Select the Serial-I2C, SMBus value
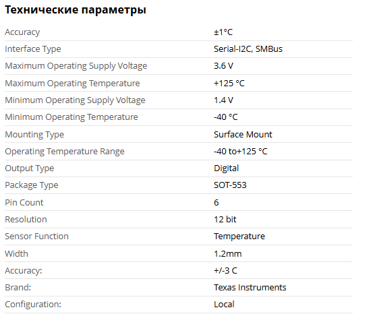This screenshot has height=314, width=375. coord(248,49)
